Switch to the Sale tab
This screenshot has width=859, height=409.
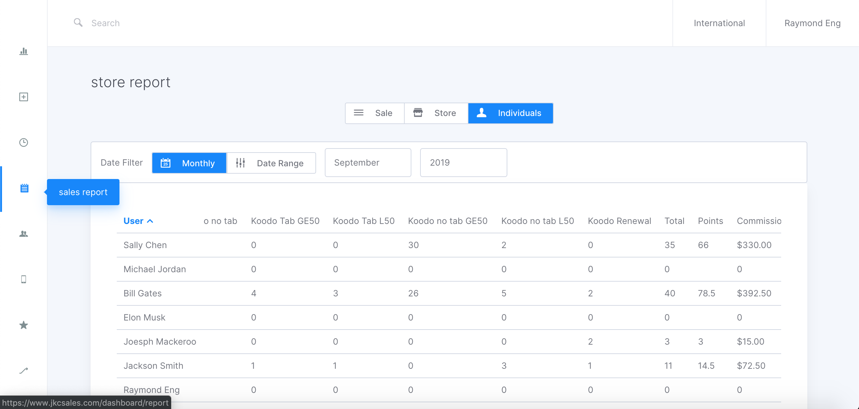375,113
